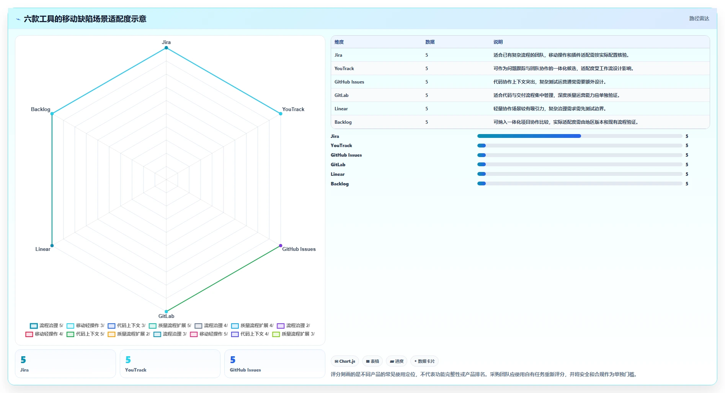Click the description starting 可纳入一体化项目协作比较
This screenshot has height=393, width=725.
(566, 122)
